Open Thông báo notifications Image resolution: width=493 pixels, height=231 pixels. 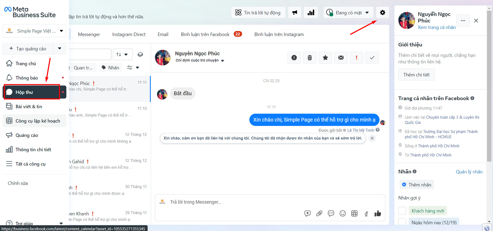(x=34, y=78)
